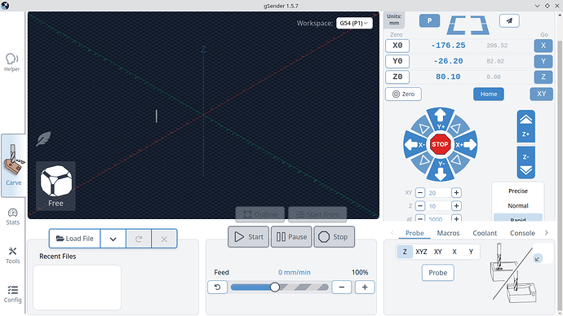Toggle lightweight mode feather icon
This screenshot has height=316, width=563.
coord(43,138)
